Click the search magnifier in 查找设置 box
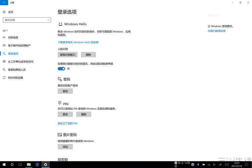 (48, 20)
